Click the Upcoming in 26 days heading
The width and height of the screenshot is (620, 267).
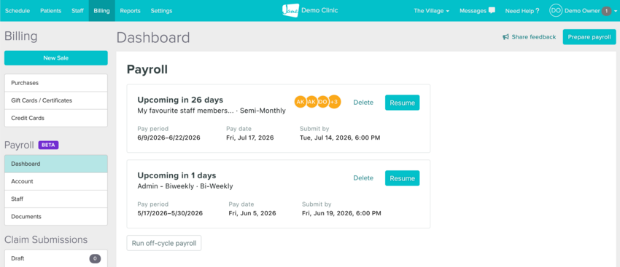click(x=180, y=100)
